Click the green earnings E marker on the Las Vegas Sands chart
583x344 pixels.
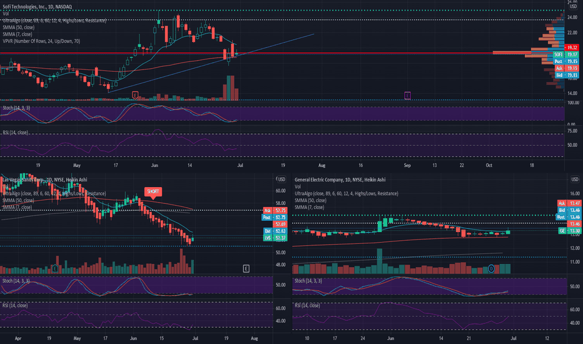click(55, 268)
